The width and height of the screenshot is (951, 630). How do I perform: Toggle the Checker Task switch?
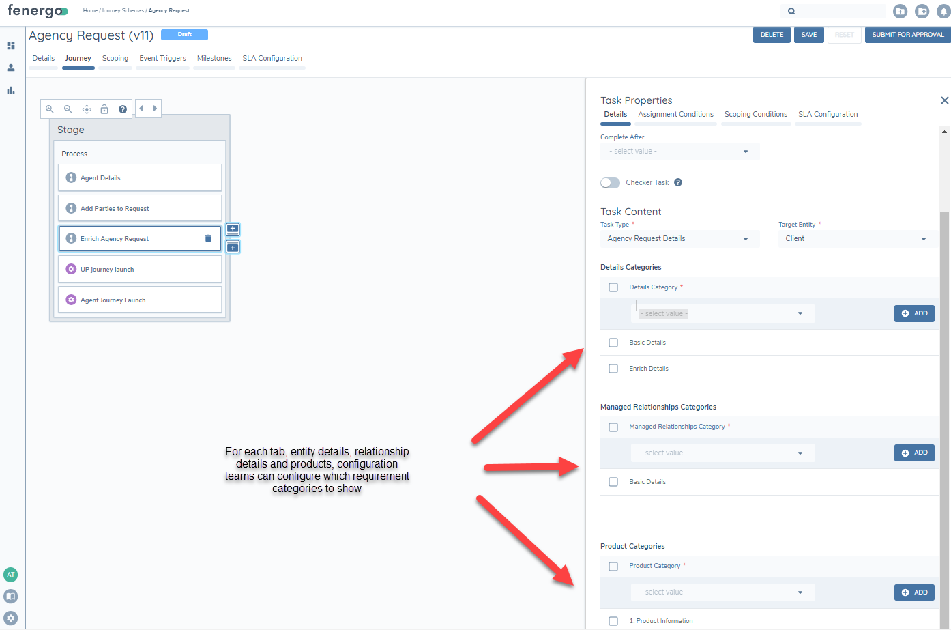[610, 182]
